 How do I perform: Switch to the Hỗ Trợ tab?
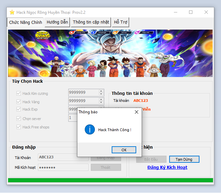[x=120, y=22]
